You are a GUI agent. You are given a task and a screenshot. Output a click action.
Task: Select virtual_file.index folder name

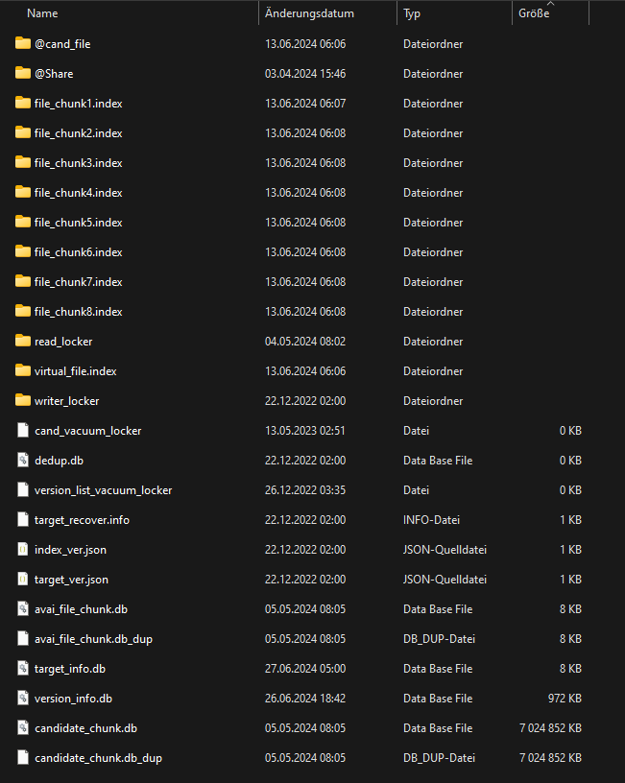tap(75, 371)
